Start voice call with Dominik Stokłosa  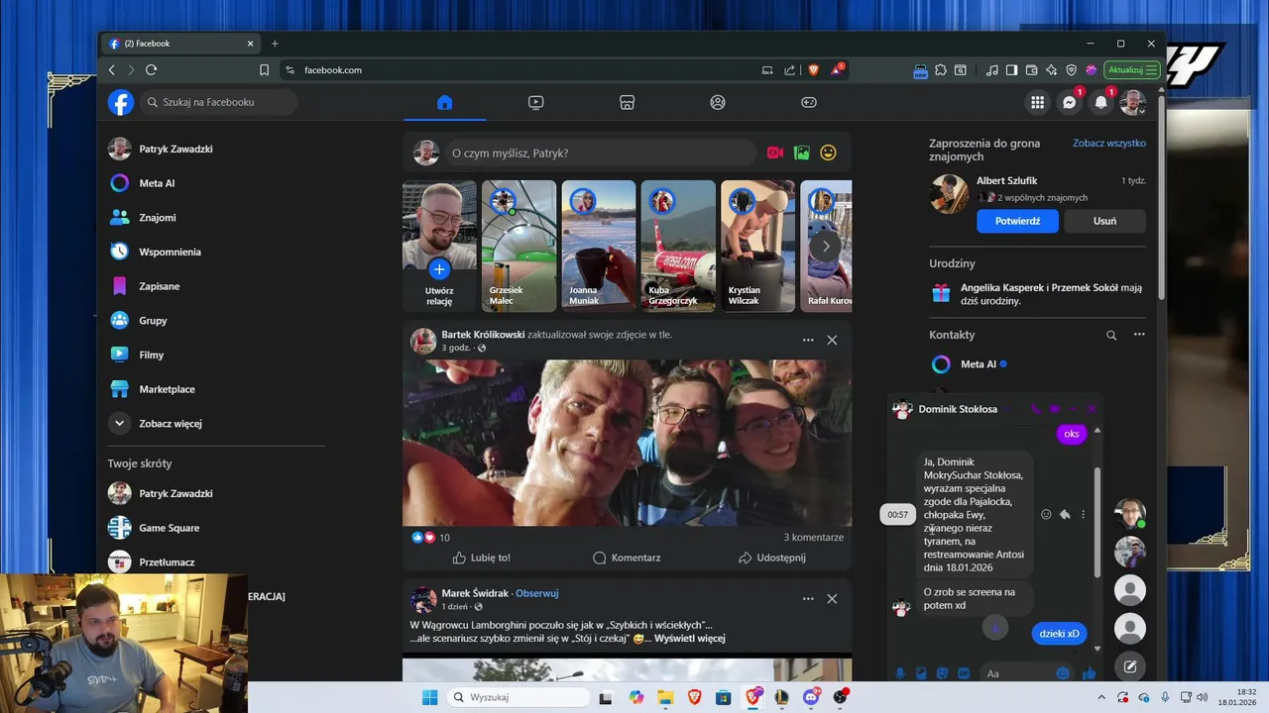coord(1036,409)
